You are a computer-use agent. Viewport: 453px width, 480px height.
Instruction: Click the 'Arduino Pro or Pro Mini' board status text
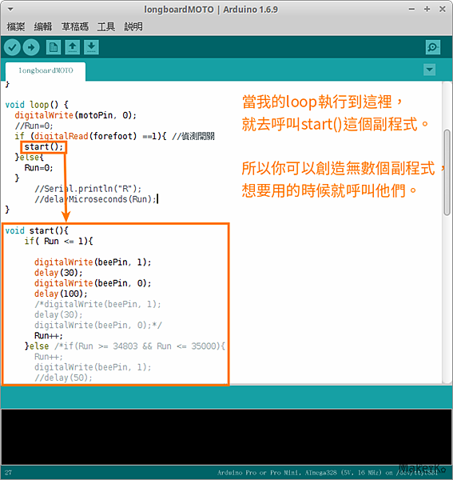(327, 473)
